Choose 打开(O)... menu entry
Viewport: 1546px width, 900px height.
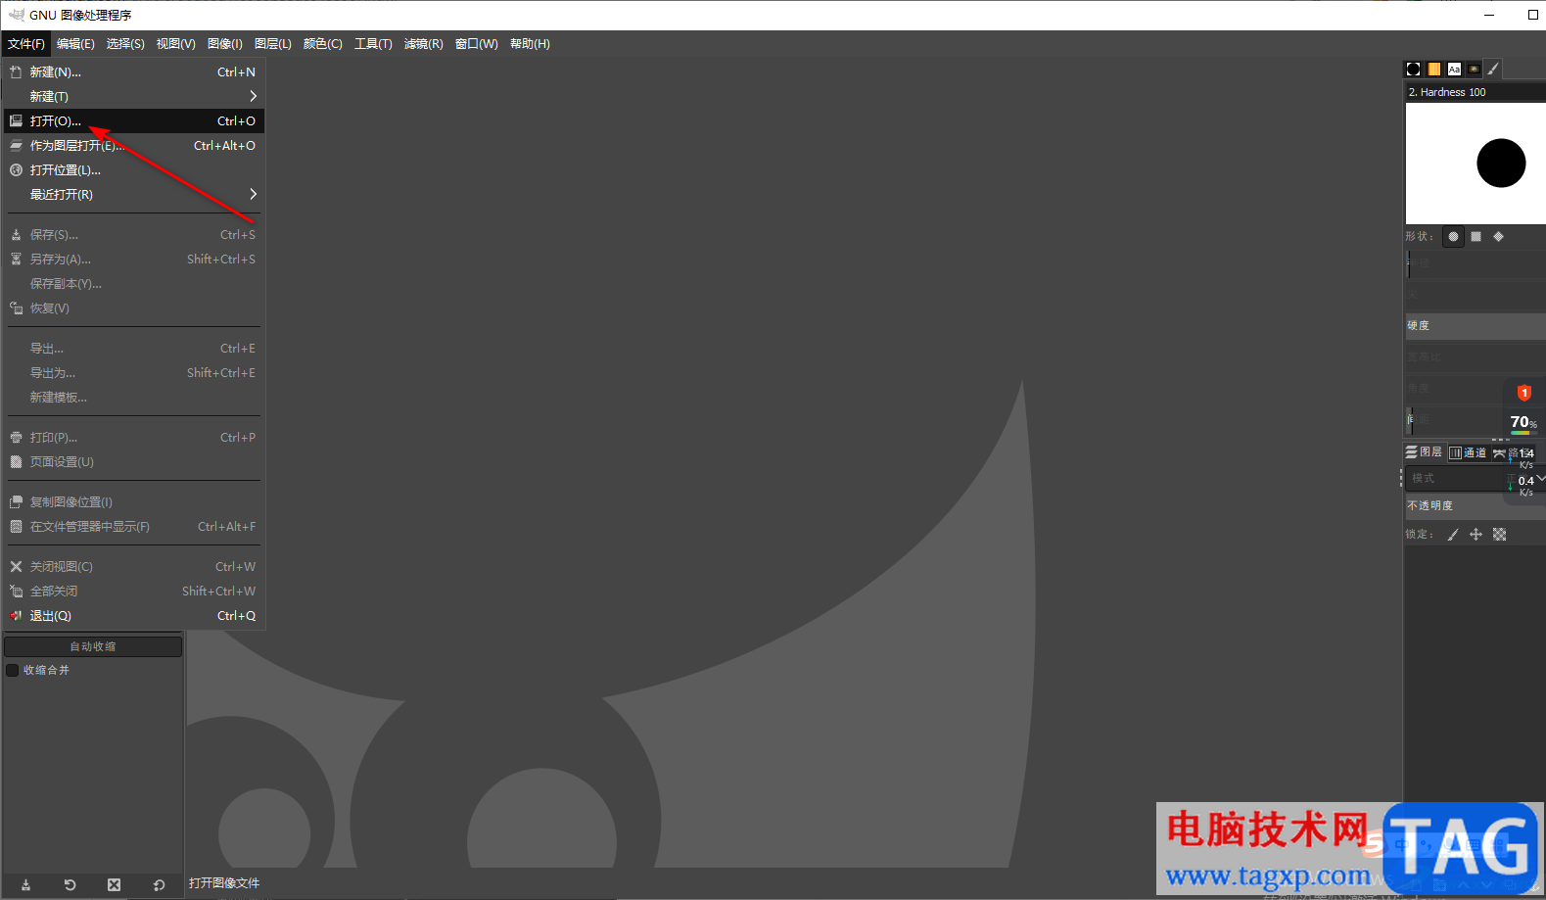(134, 121)
